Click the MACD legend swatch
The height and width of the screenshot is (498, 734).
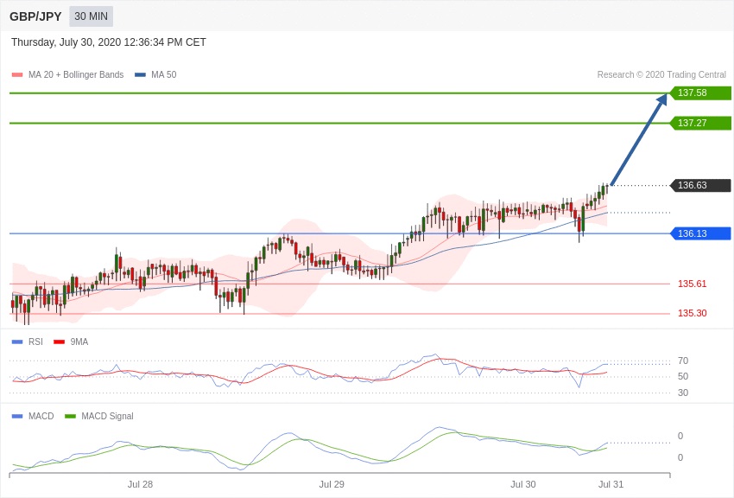[17, 416]
